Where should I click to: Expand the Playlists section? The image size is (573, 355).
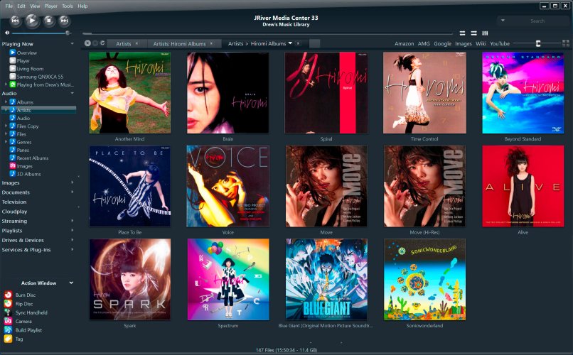tap(72, 230)
